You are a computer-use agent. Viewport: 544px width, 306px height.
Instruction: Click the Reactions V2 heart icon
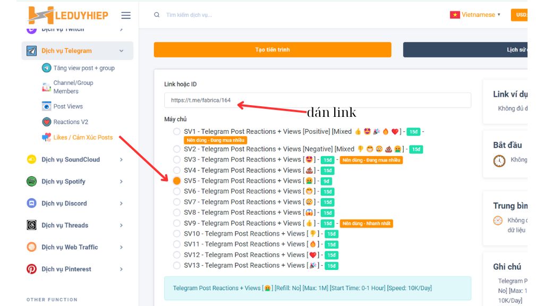click(x=47, y=122)
